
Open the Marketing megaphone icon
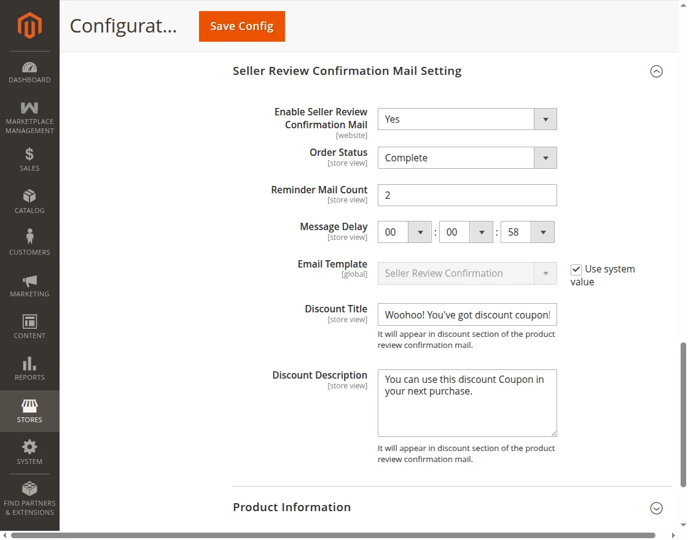tap(29, 280)
